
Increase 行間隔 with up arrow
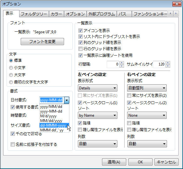click(x=122, y=63)
